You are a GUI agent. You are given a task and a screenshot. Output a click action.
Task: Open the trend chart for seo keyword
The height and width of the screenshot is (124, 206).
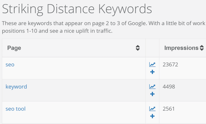click(x=152, y=65)
